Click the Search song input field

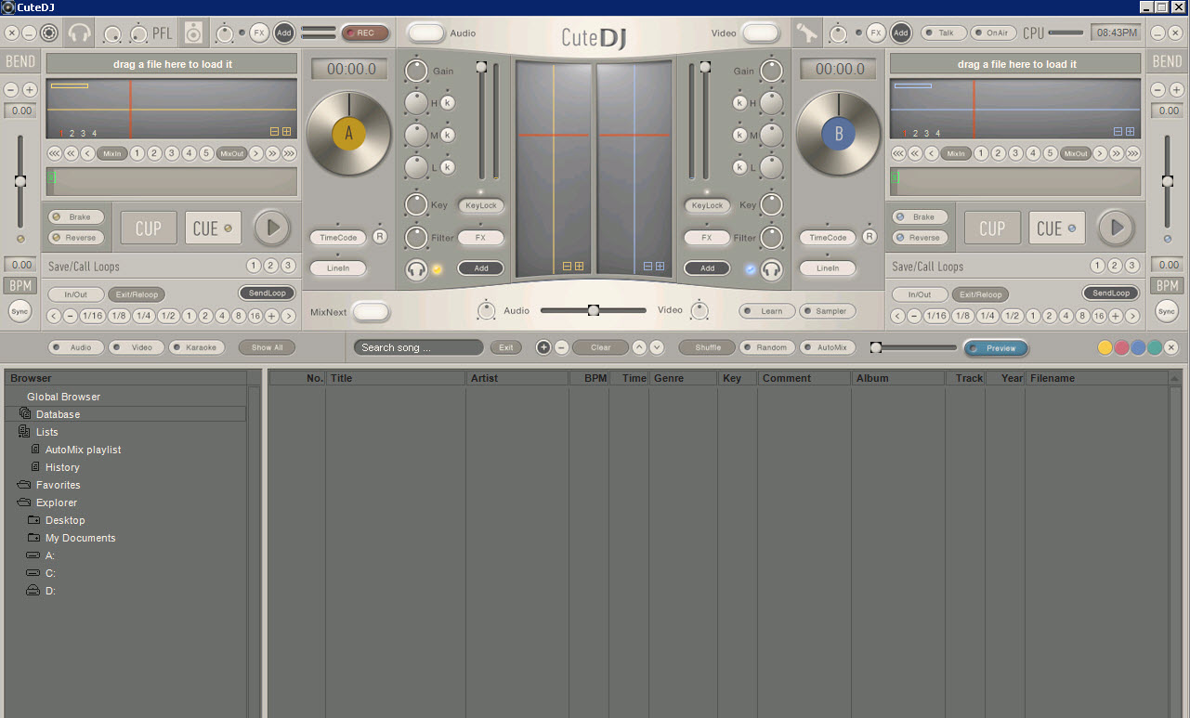pyautogui.click(x=418, y=347)
